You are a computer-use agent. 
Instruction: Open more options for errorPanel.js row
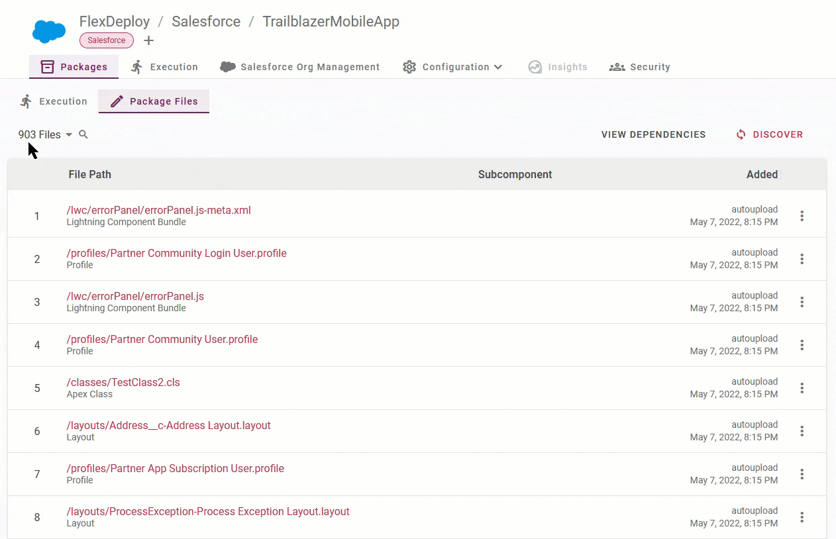(802, 302)
